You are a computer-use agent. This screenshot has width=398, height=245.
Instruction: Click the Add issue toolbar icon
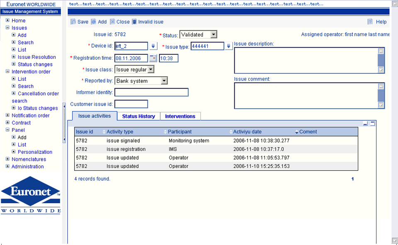pos(94,22)
